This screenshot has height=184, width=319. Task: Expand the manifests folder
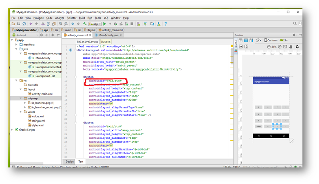(x=16, y=44)
